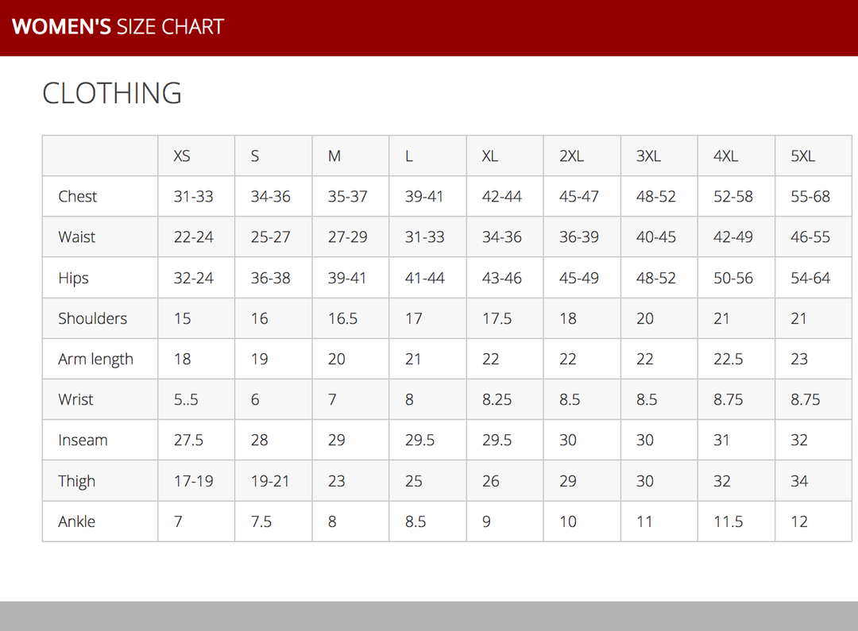The width and height of the screenshot is (858, 631).
Task: Click the Chest 55-68 cell for 5XL
Action: [810, 197]
